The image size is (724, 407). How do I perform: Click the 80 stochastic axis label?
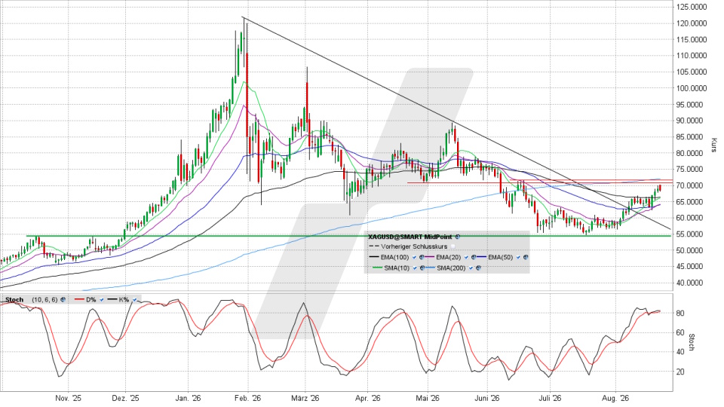[680, 314]
